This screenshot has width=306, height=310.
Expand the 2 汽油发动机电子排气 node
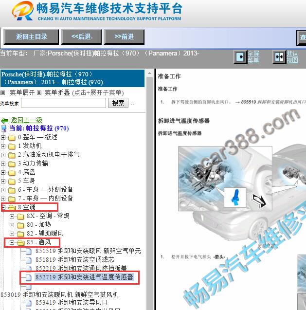click(x=3, y=155)
